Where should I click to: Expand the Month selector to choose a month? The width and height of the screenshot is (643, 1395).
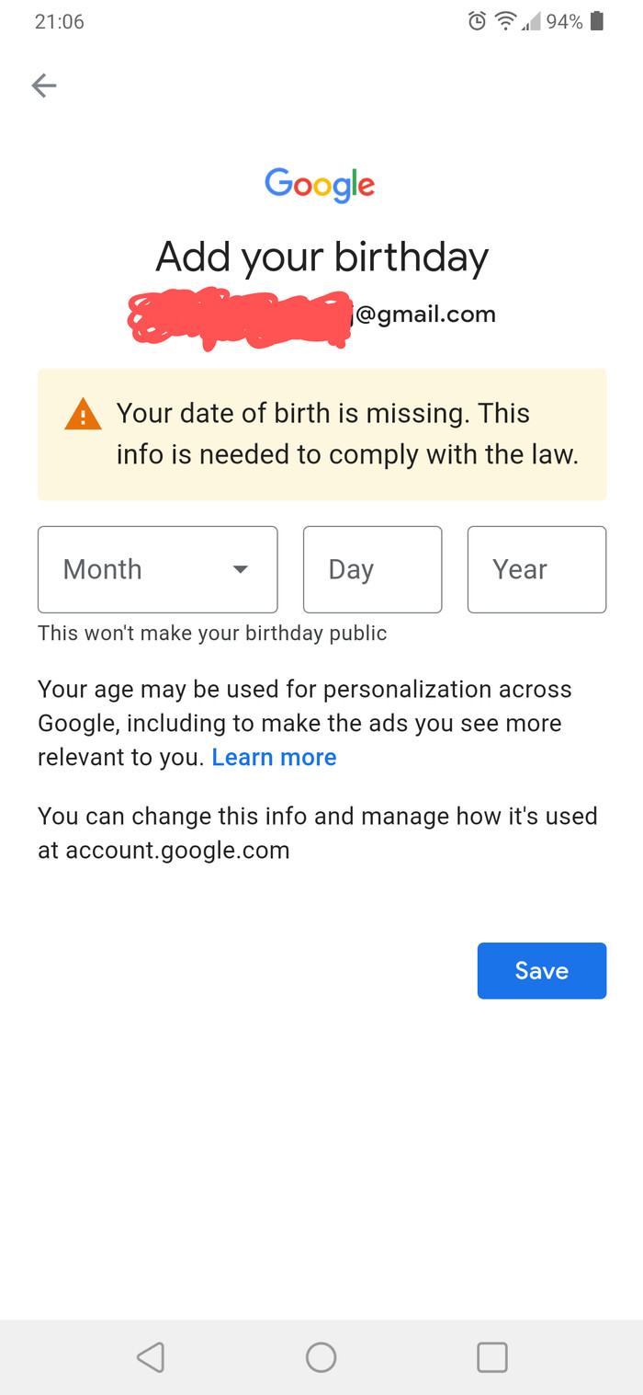(x=157, y=569)
